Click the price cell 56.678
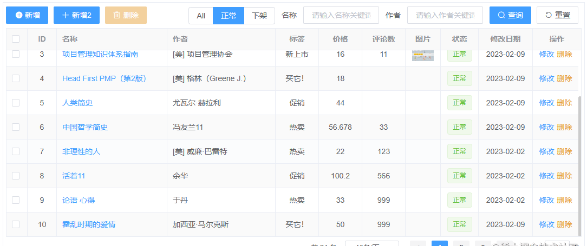The width and height of the screenshot is (587, 246). coord(340,127)
